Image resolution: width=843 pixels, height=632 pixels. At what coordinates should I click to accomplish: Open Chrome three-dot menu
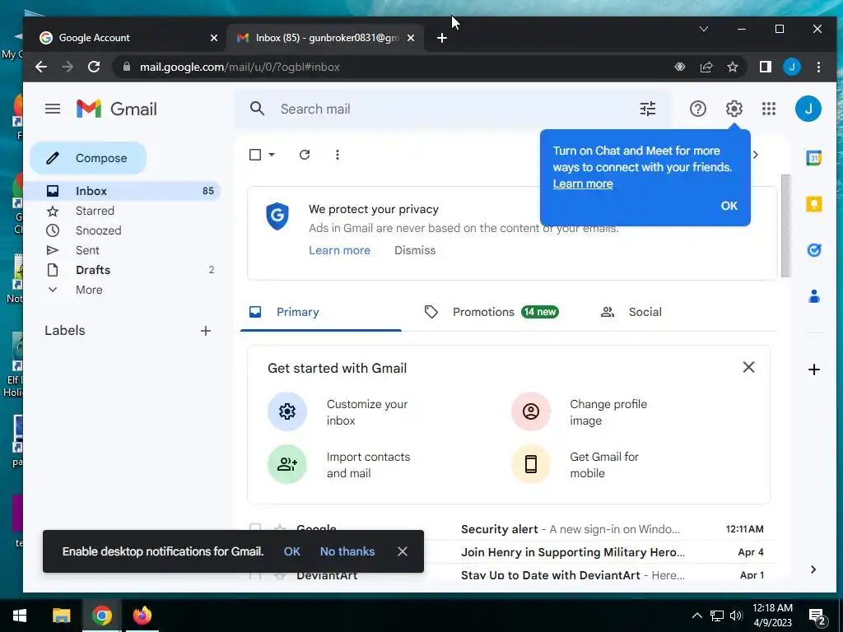(x=818, y=67)
